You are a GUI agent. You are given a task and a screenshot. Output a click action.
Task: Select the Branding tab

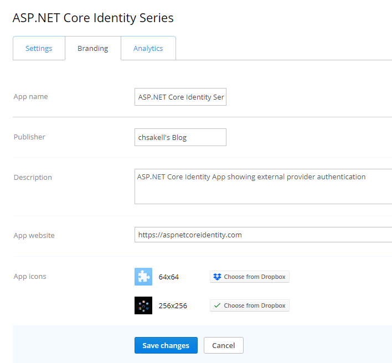click(92, 48)
